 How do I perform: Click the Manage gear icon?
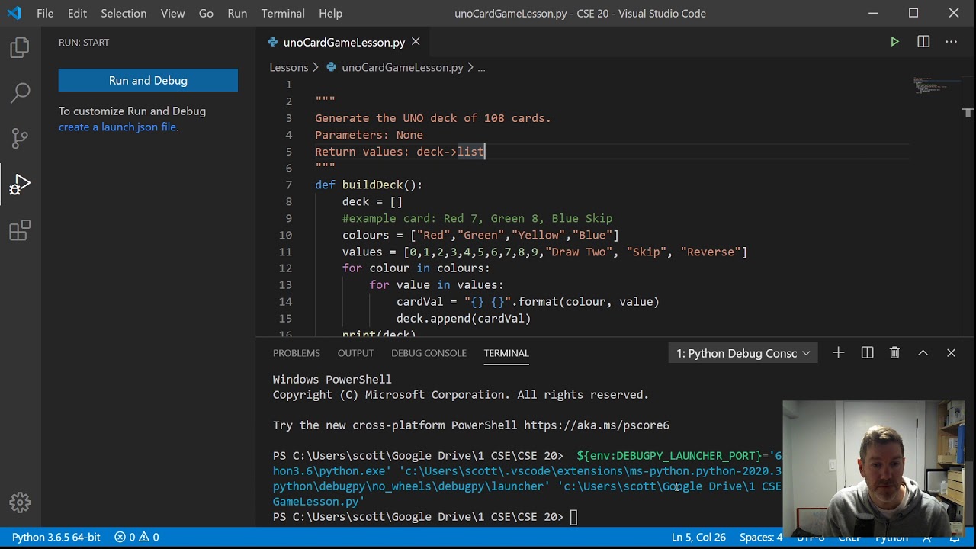(x=20, y=502)
